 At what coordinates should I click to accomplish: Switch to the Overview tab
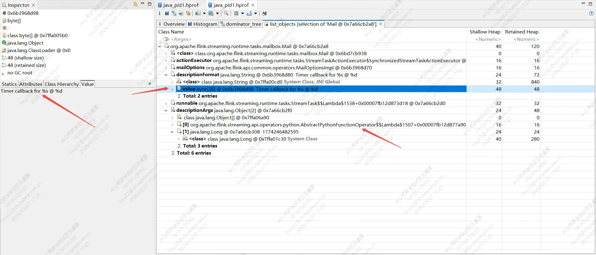click(171, 24)
